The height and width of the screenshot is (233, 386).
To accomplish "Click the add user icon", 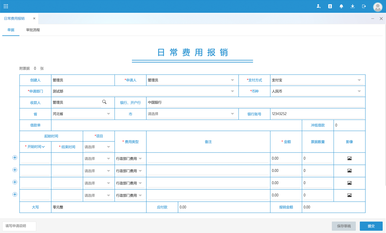I will (x=318, y=6).
